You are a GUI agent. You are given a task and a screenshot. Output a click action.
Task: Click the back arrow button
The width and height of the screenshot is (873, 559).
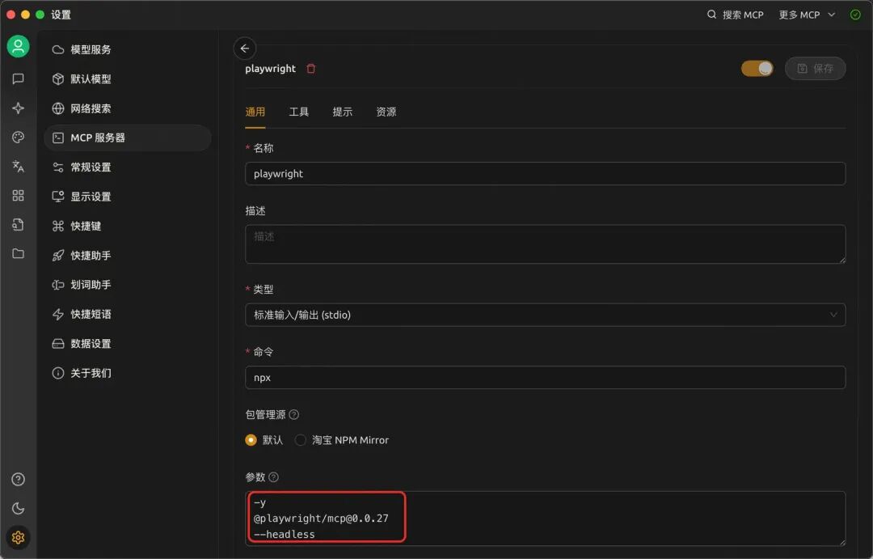pyautogui.click(x=244, y=49)
